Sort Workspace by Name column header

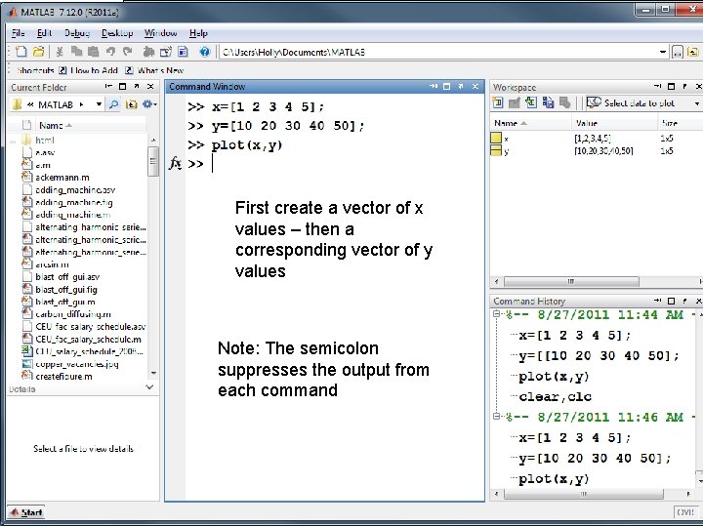pos(531,123)
